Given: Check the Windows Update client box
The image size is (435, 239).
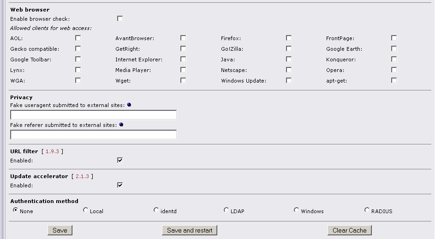Looking at the screenshot, I should click(289, 80).
